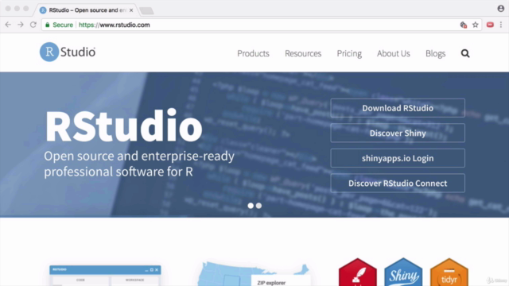
Task: Click the address bar URL field
Action: tap(250, 25)
